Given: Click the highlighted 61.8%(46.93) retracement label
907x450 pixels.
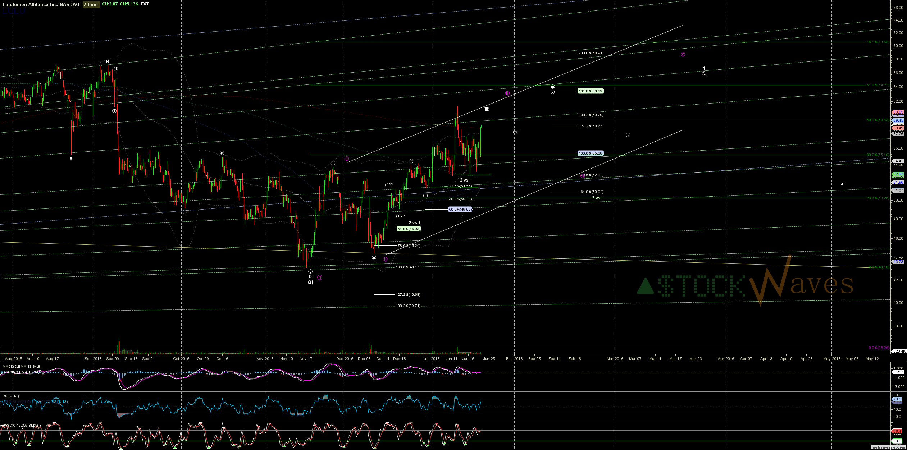Looking at the screenshot, I should [409, 229].
